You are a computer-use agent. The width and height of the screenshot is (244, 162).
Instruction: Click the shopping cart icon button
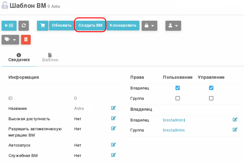point(43,26)
